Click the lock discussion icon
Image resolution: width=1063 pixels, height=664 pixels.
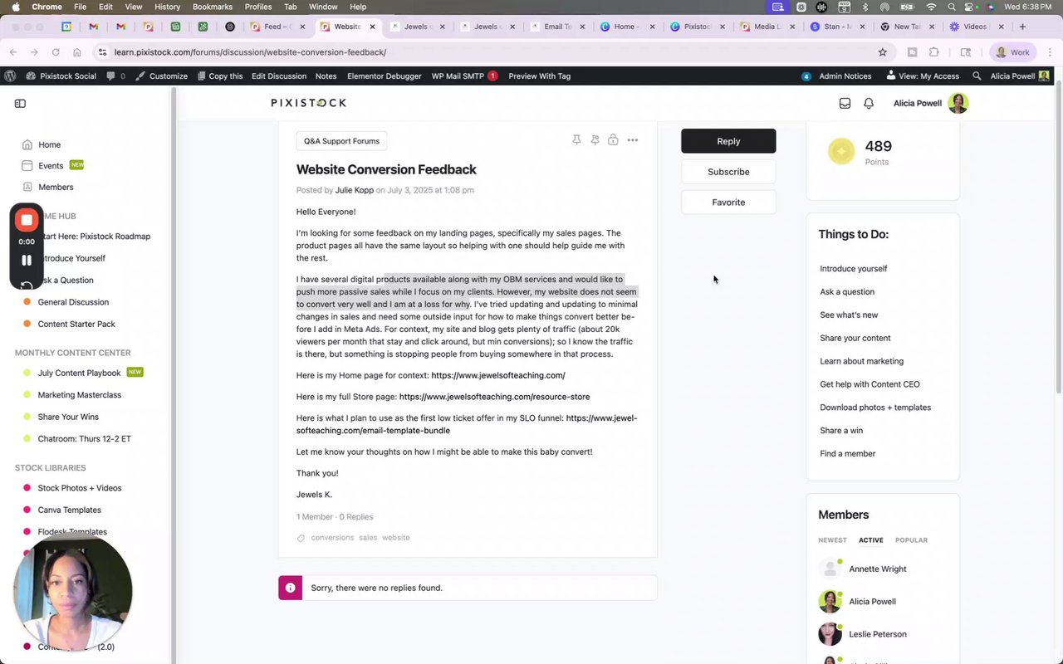pyautogui.click(x=613, y=140)
